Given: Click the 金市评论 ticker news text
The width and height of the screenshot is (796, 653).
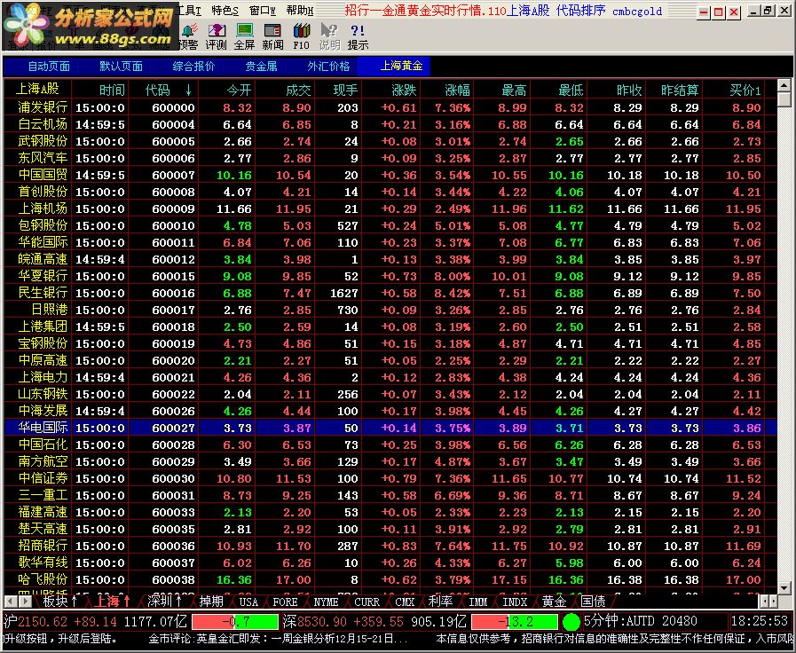Looking at the screenshot, I should click(278, 640).
